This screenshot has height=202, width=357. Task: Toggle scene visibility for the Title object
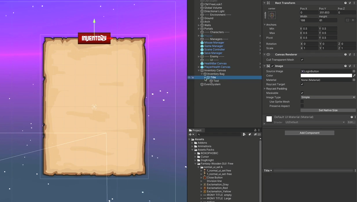point(189,77)
